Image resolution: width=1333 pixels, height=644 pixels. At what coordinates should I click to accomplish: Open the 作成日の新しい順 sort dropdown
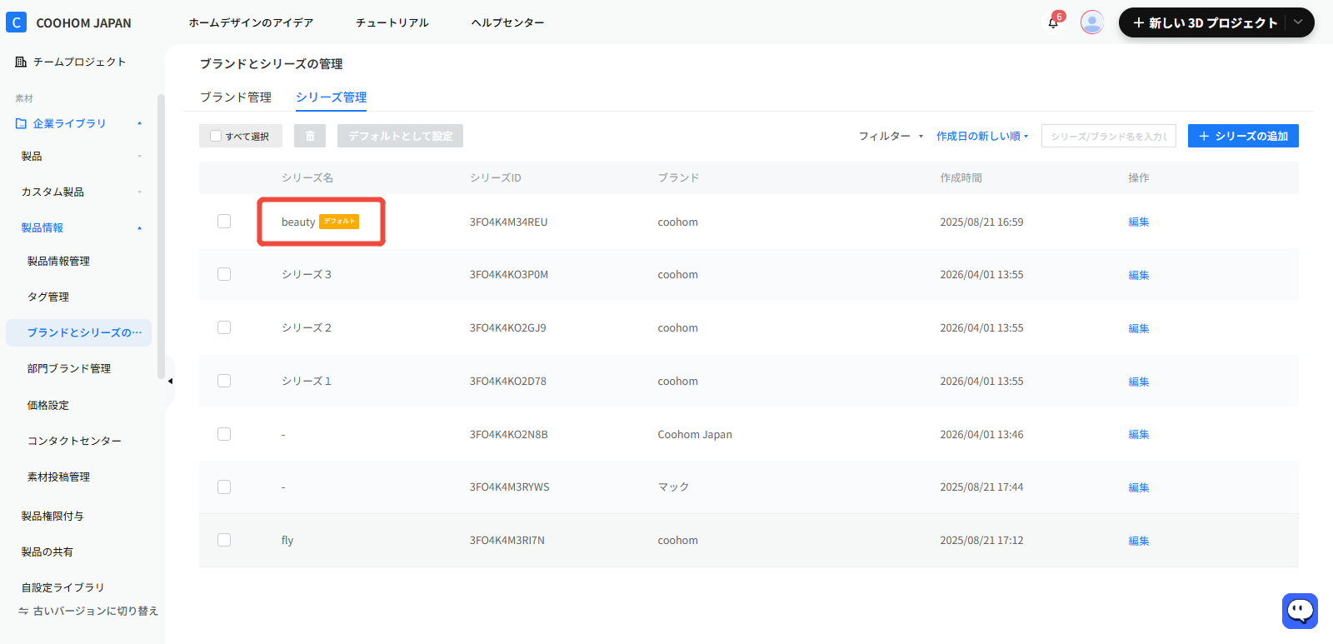tap(982, 136)
